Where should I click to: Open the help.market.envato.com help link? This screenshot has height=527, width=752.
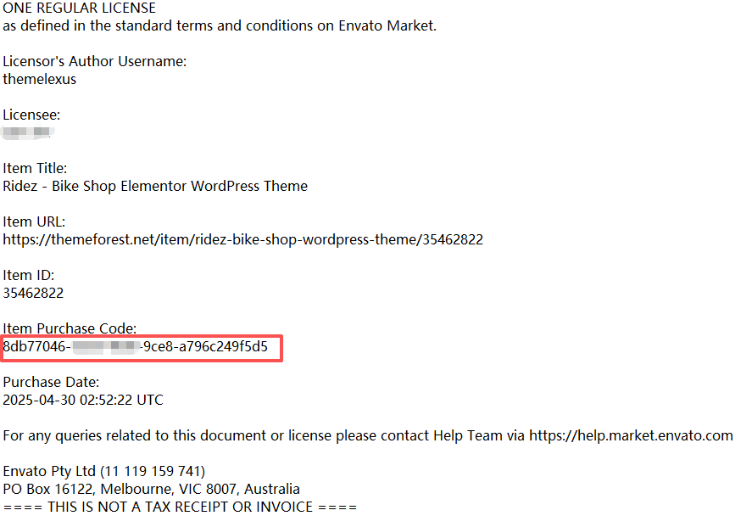[631, 435]
